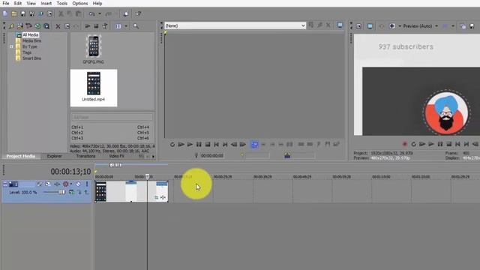Image resolution: width=480 pixels, height=270 pixels.
Task: Click the Project Media Views button
Action: (x=118, y=26)
